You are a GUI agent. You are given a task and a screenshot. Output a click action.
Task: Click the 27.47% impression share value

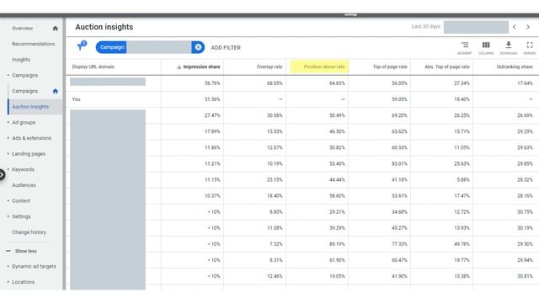212,115
